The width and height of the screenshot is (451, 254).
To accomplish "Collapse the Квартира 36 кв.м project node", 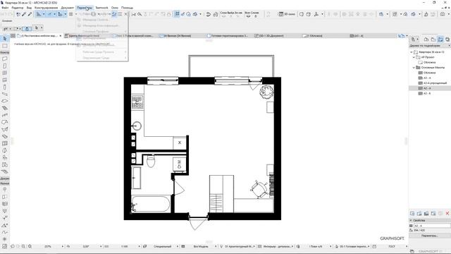I will pos(412,52).
